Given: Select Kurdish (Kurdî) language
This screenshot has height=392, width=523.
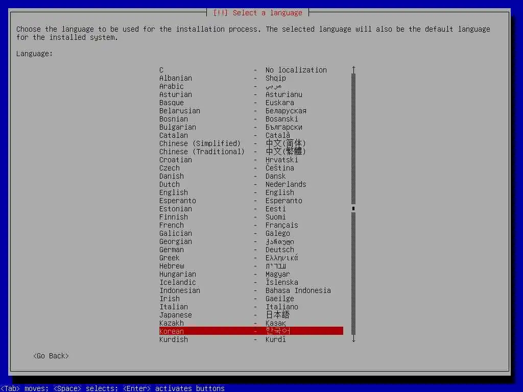Looking at the screenshot, I should tap(251, 339).
